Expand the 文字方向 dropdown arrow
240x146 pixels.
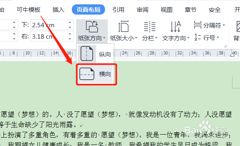(x=188, y=38)
